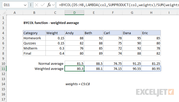
Task: Click the Enter checkmark icon in formula bar
Action: (x=43, y=5)
